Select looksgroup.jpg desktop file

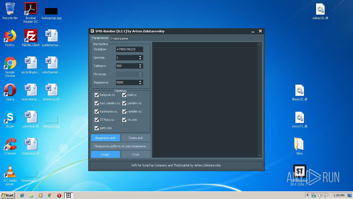click(x=51, y=13)
